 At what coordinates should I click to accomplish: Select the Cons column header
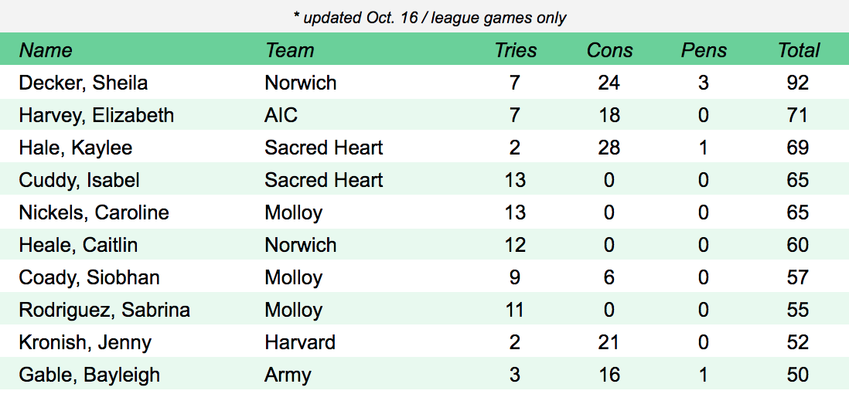pyautogui.click(x=609, y=51)
